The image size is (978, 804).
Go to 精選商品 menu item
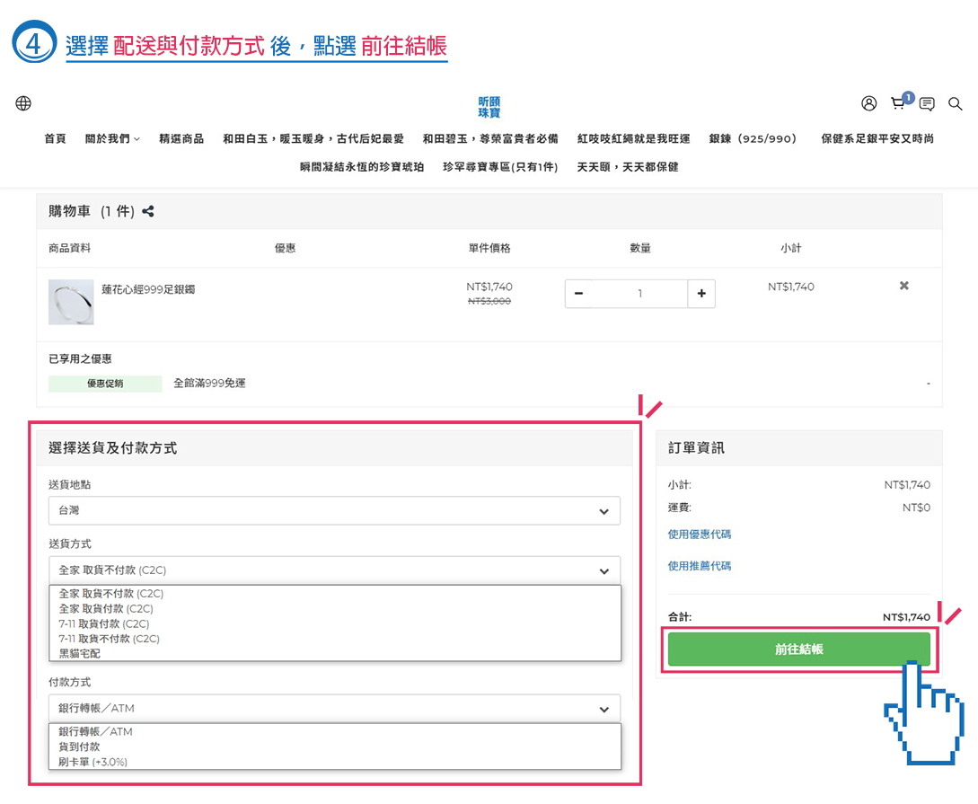click(181, 139)
